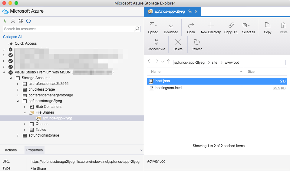Click the Copy URL toolbar button

pyautogui.click(x=231, y=28)
